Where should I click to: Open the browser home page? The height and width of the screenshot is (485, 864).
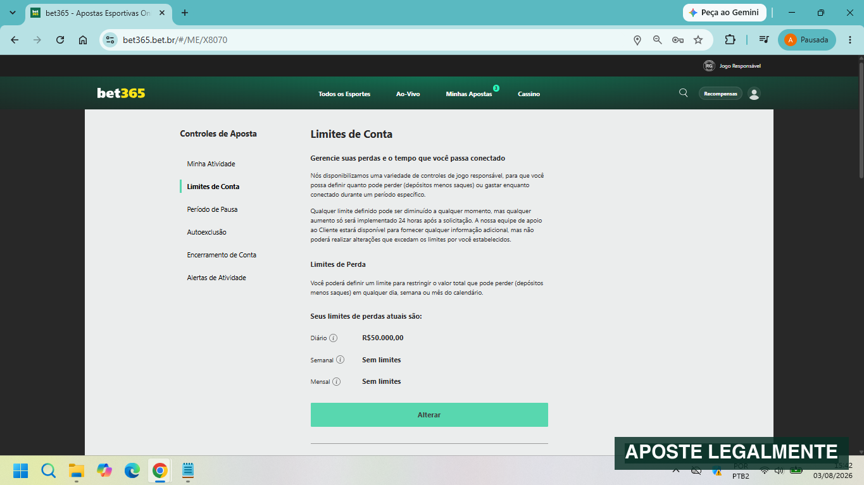click(x=83, y=40)
